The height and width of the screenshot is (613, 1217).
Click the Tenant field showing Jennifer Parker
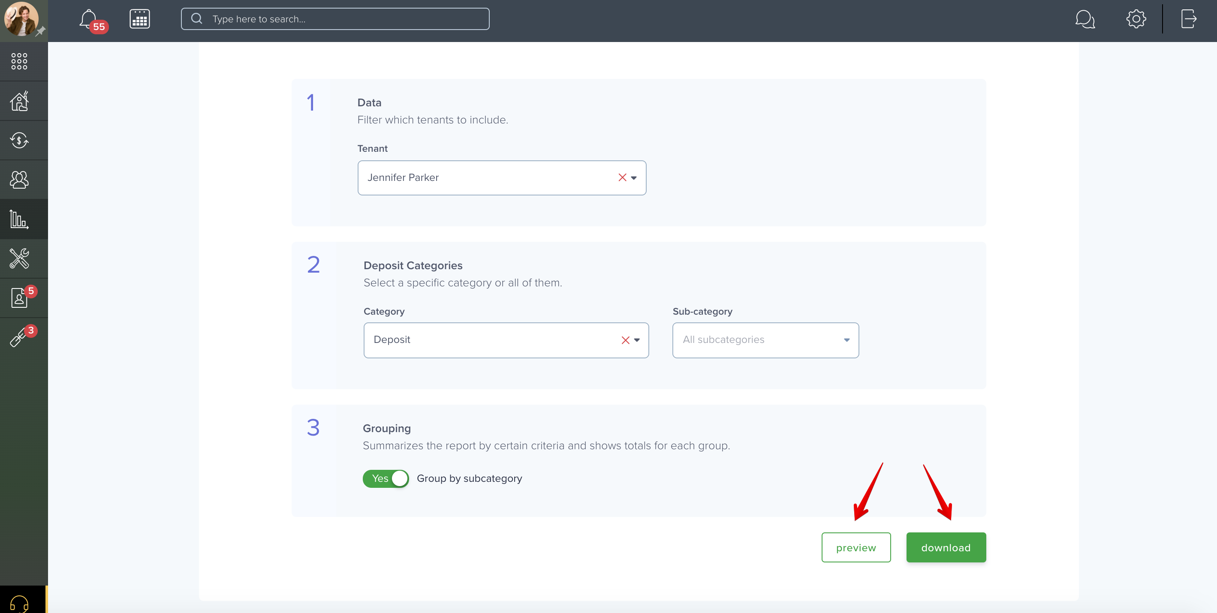tap(502, 177)
